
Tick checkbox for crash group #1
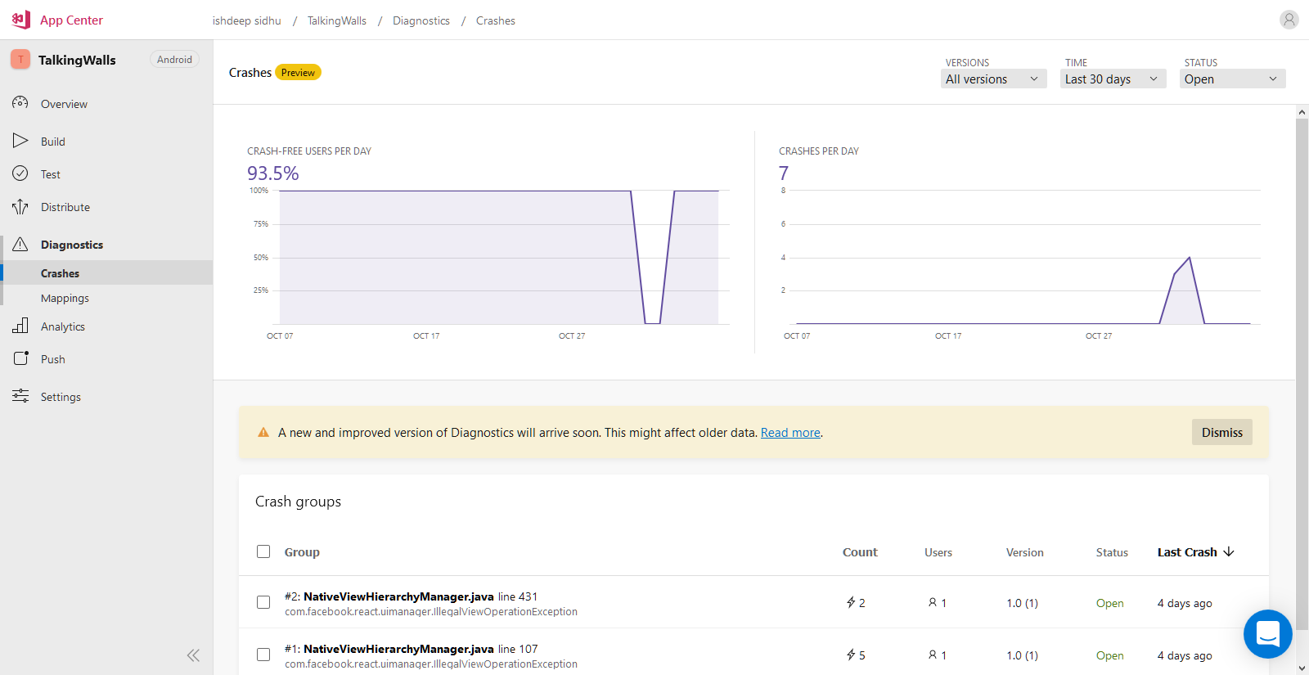[263, 655]
